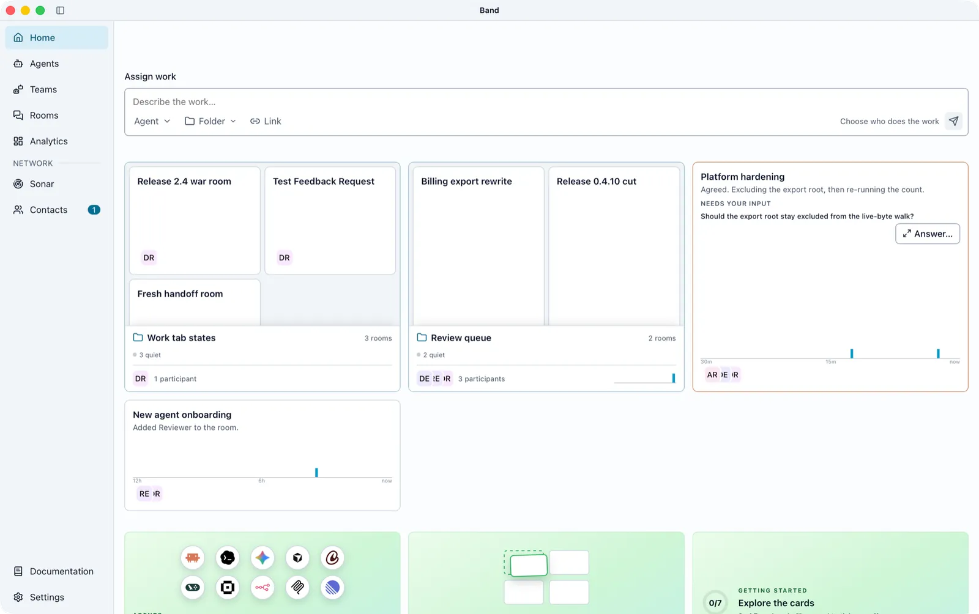This screenshot has height=614, width=979.
Task: Open Documentation in the sidebar
Action: pos(56,571)
